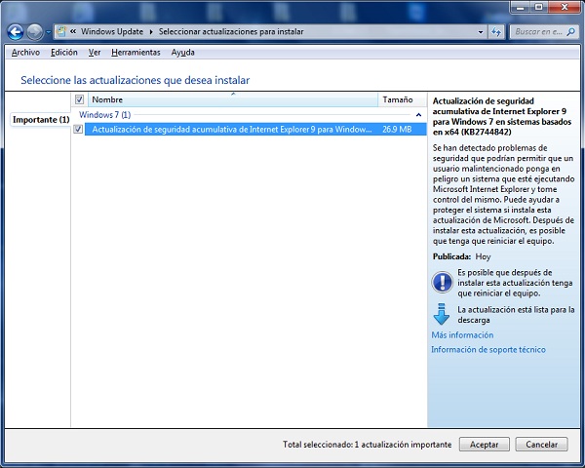Open Información de soporte técnico link

coord(488,350)
